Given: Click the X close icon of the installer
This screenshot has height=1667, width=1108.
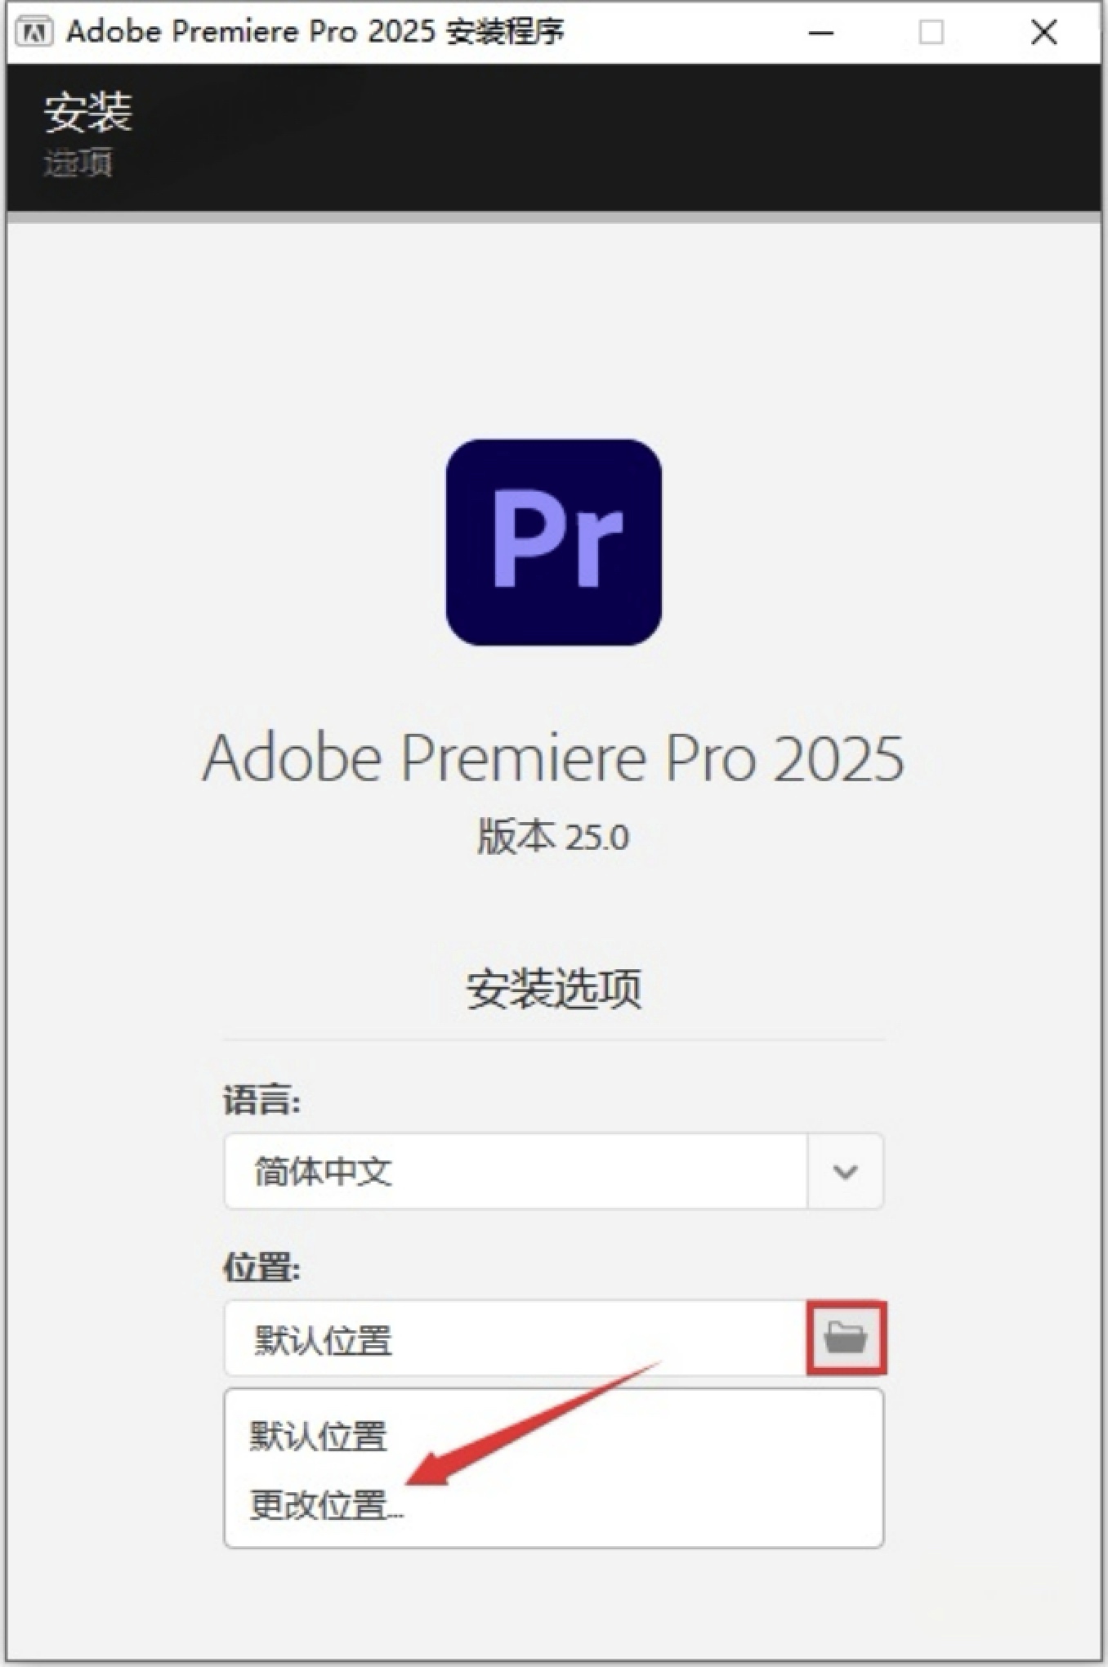Looking at the screenshot, I should [1043, 33].
